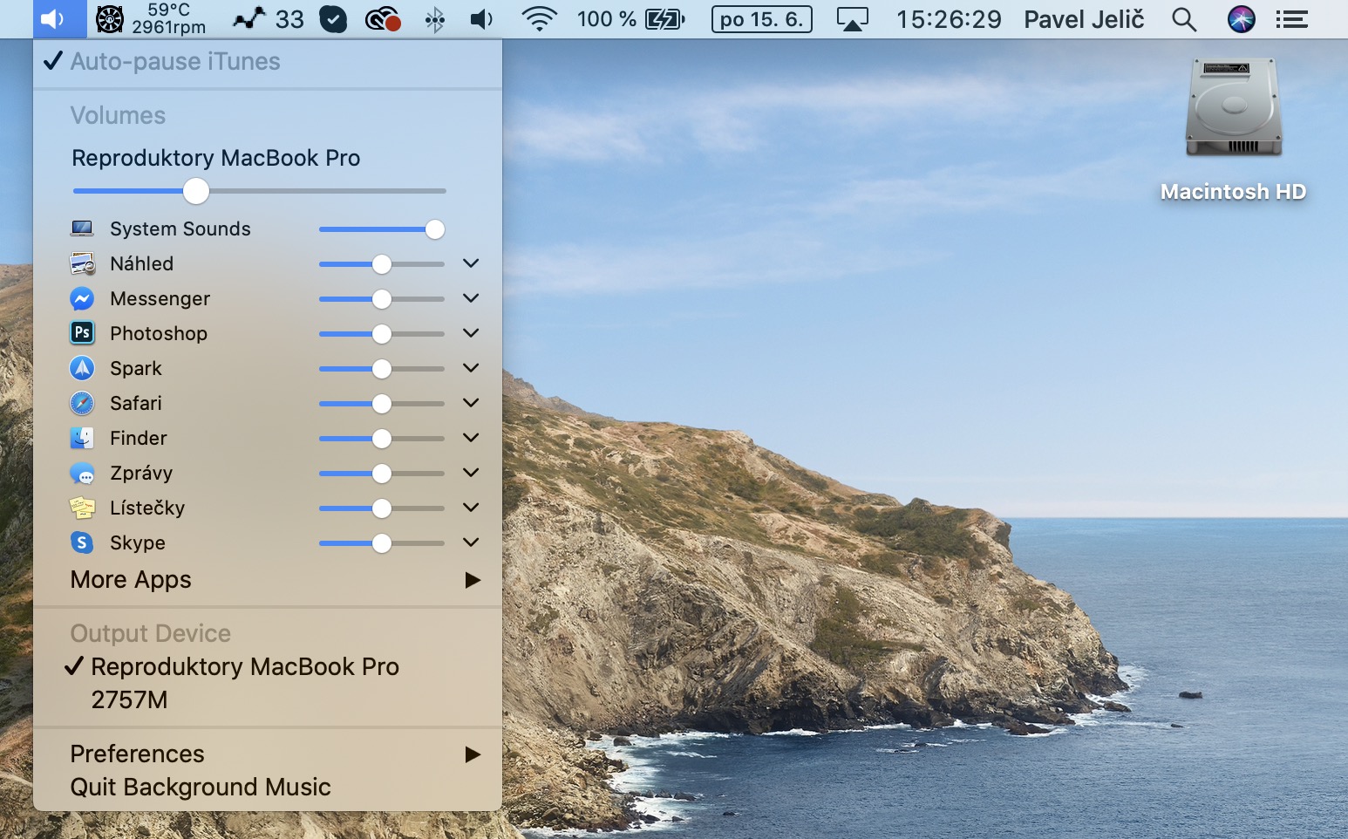Click the Pavel Jelič user name menu
Image resolution: width=1348 pixels, height=839 pixels.
pos(1083,18)
